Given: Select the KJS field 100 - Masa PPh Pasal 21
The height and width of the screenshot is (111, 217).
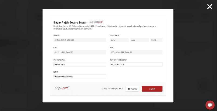Looking at the screenshot, I should (x=136, y=52).
